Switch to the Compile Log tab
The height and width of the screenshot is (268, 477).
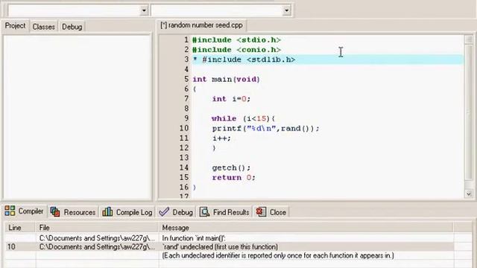(127, 212)
